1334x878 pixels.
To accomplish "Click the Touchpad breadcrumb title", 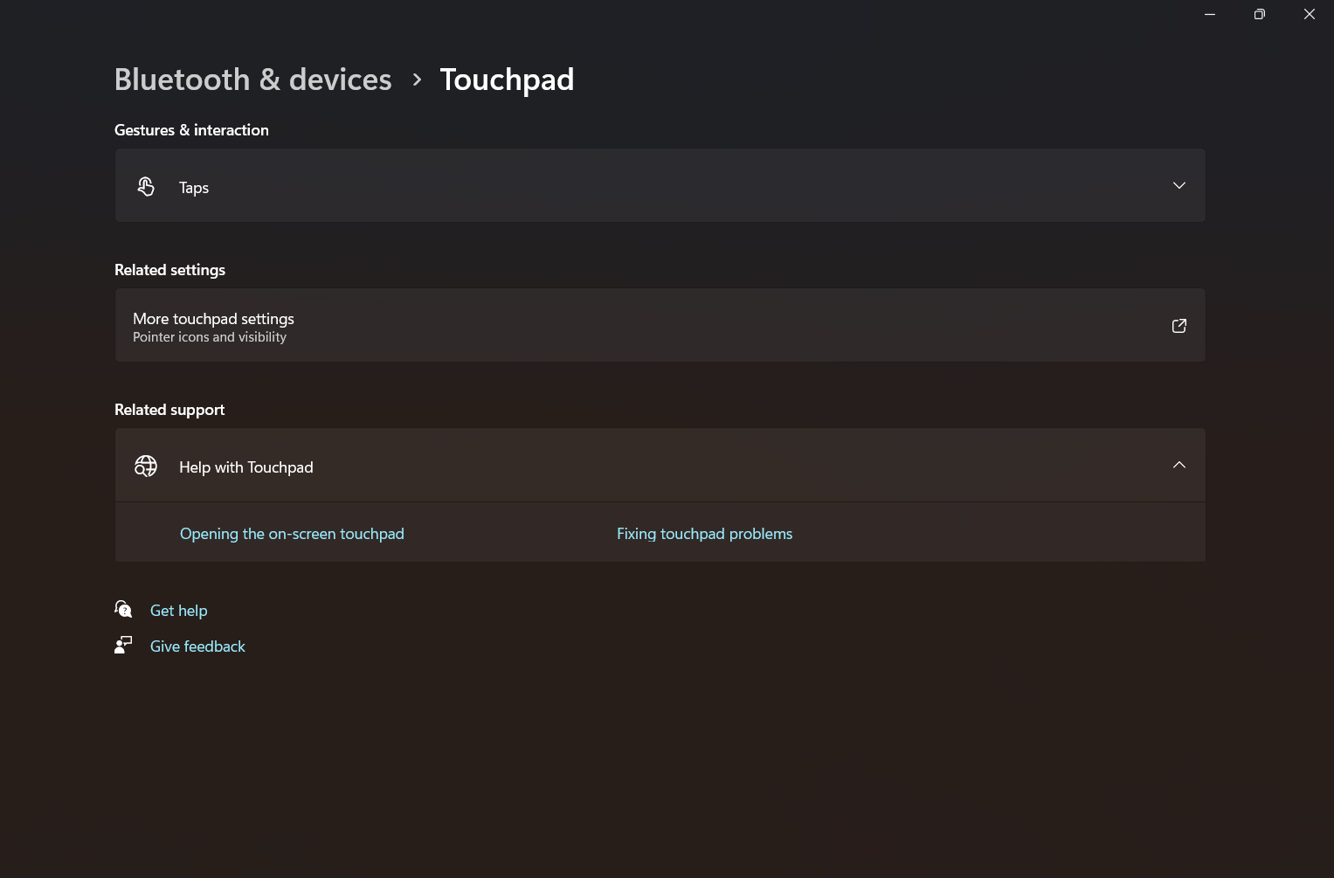I will click(507, 79).
